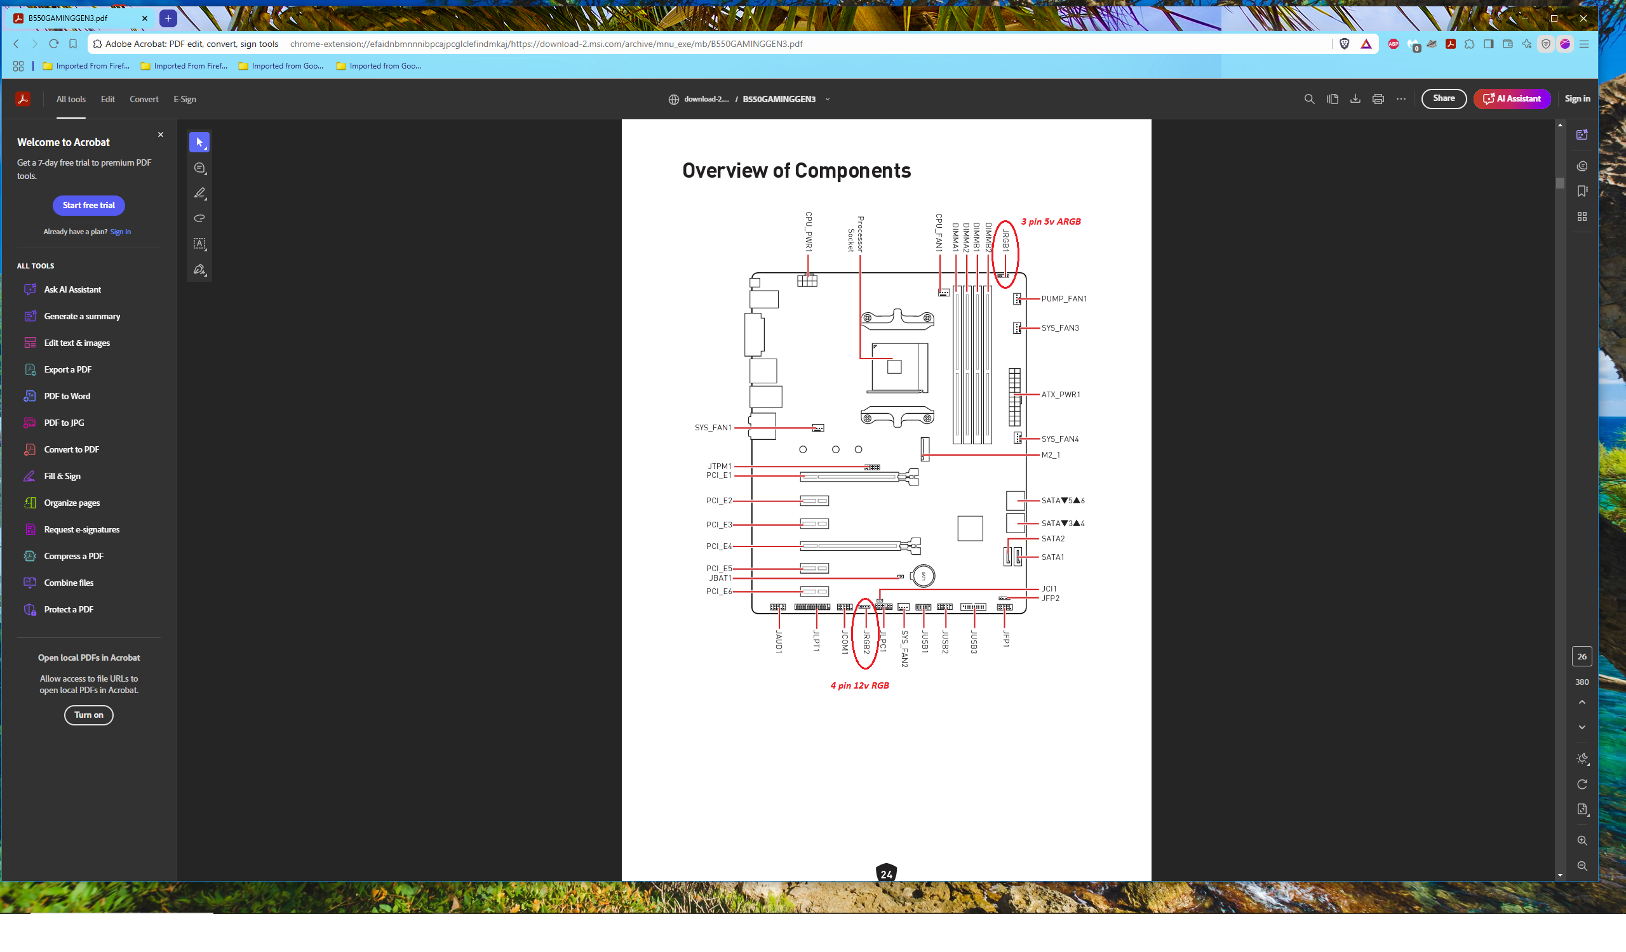Viewport: 1626px width, 952px height.
Task: Go to next page with down chevron
Action: point(1582,727)
